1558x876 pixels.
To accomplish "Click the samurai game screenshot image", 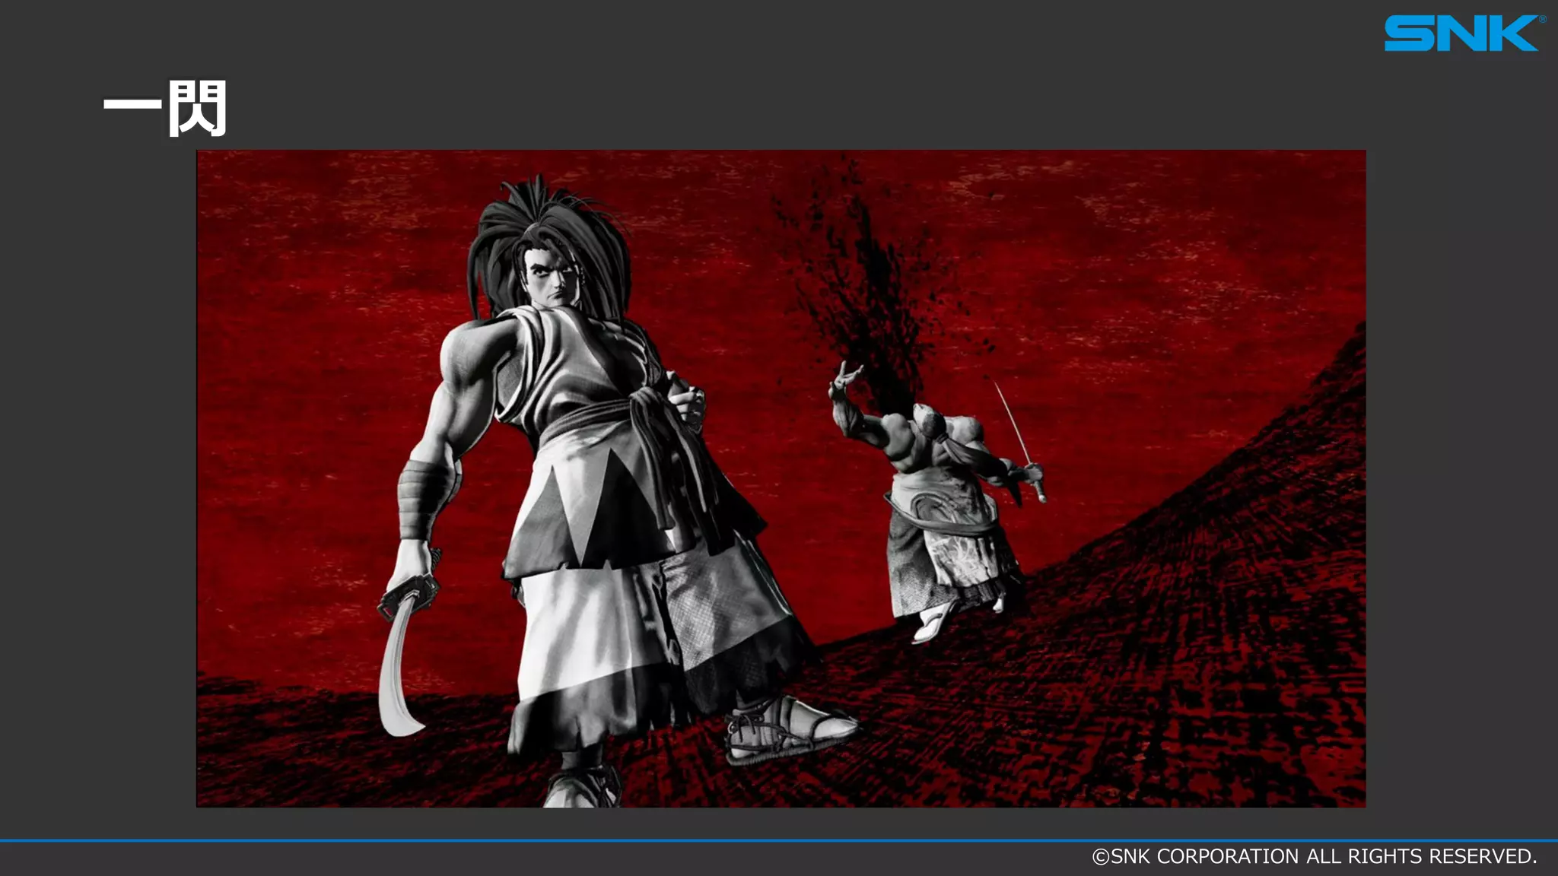I will (x=781, y=478).
